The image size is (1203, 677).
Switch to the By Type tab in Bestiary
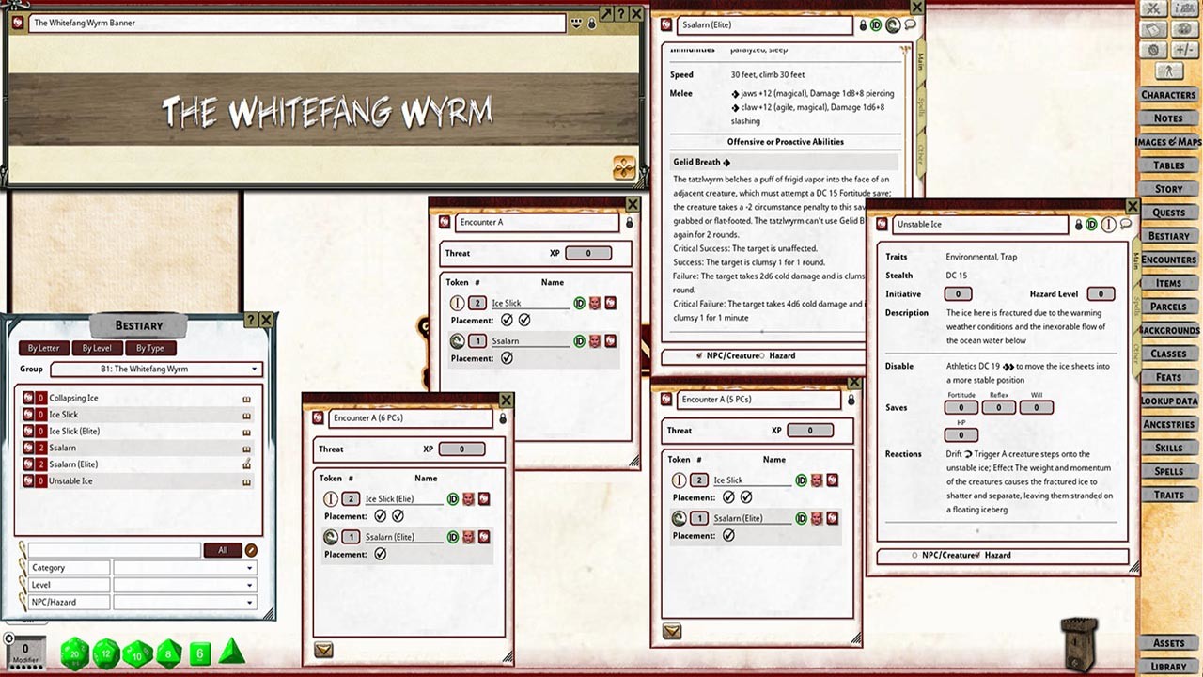click(x=149, y=348)
